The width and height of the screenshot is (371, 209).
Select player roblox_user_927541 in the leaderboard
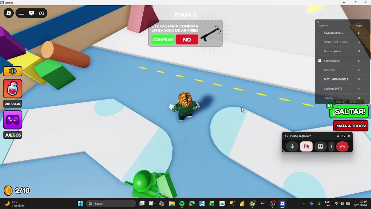click(342, 42)
